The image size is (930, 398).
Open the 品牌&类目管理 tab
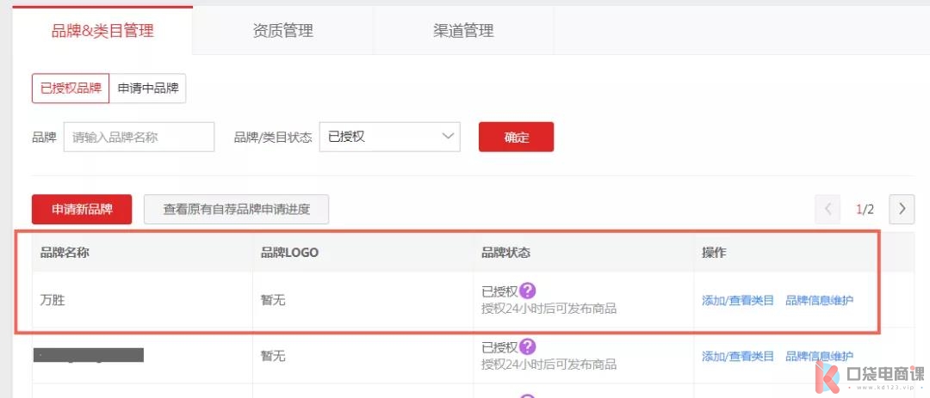click(102, 31)
